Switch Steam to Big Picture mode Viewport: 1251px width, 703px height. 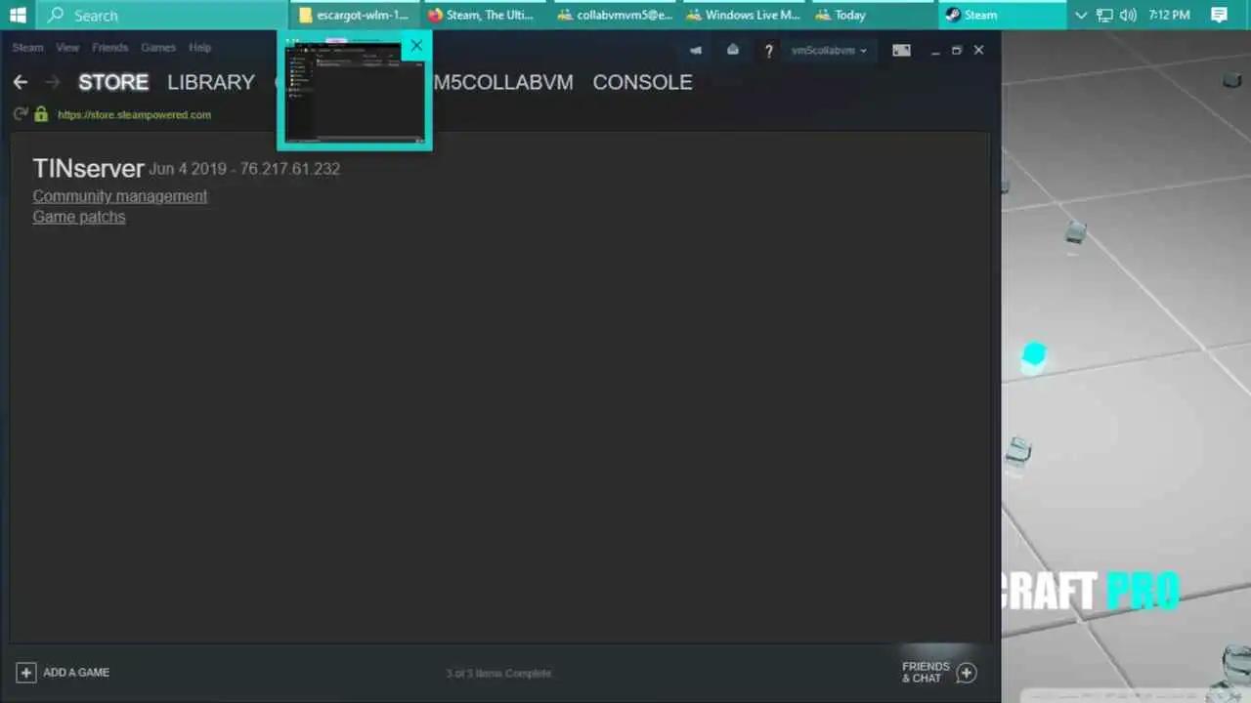(901, 50)
